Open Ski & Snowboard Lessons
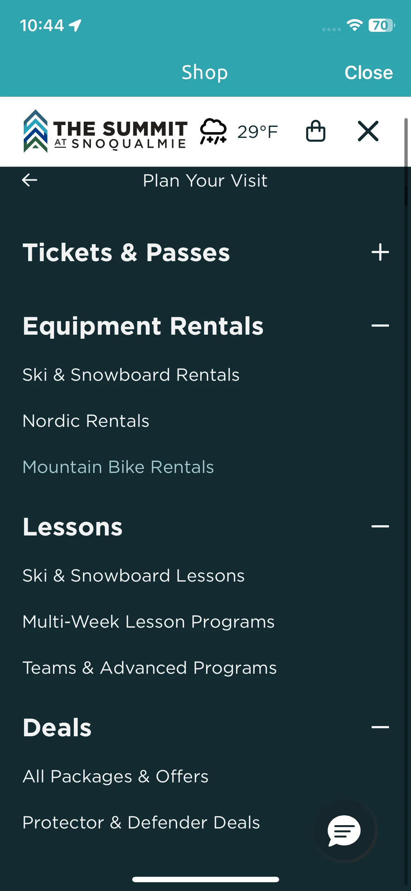Viewport: 411px width, 891px height. click(133, 576)
